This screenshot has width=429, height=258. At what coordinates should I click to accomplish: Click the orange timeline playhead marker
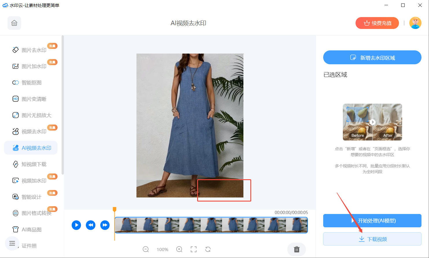(114, 210)
